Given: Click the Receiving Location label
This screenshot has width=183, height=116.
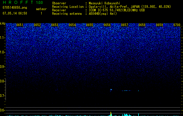Looking at the screenshot, I should (x=68, y=7).
